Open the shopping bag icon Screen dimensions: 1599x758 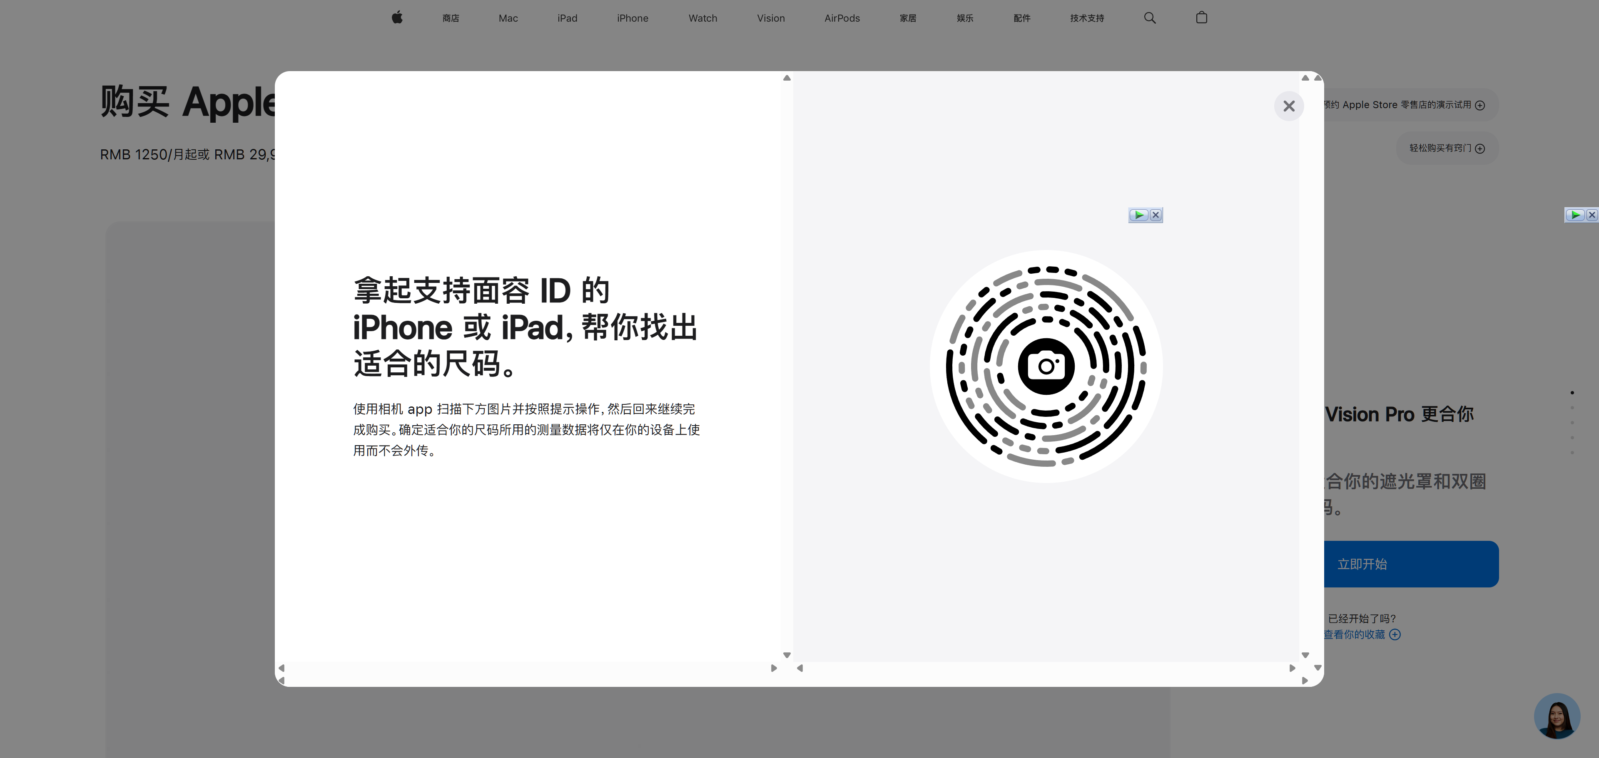1201,18
